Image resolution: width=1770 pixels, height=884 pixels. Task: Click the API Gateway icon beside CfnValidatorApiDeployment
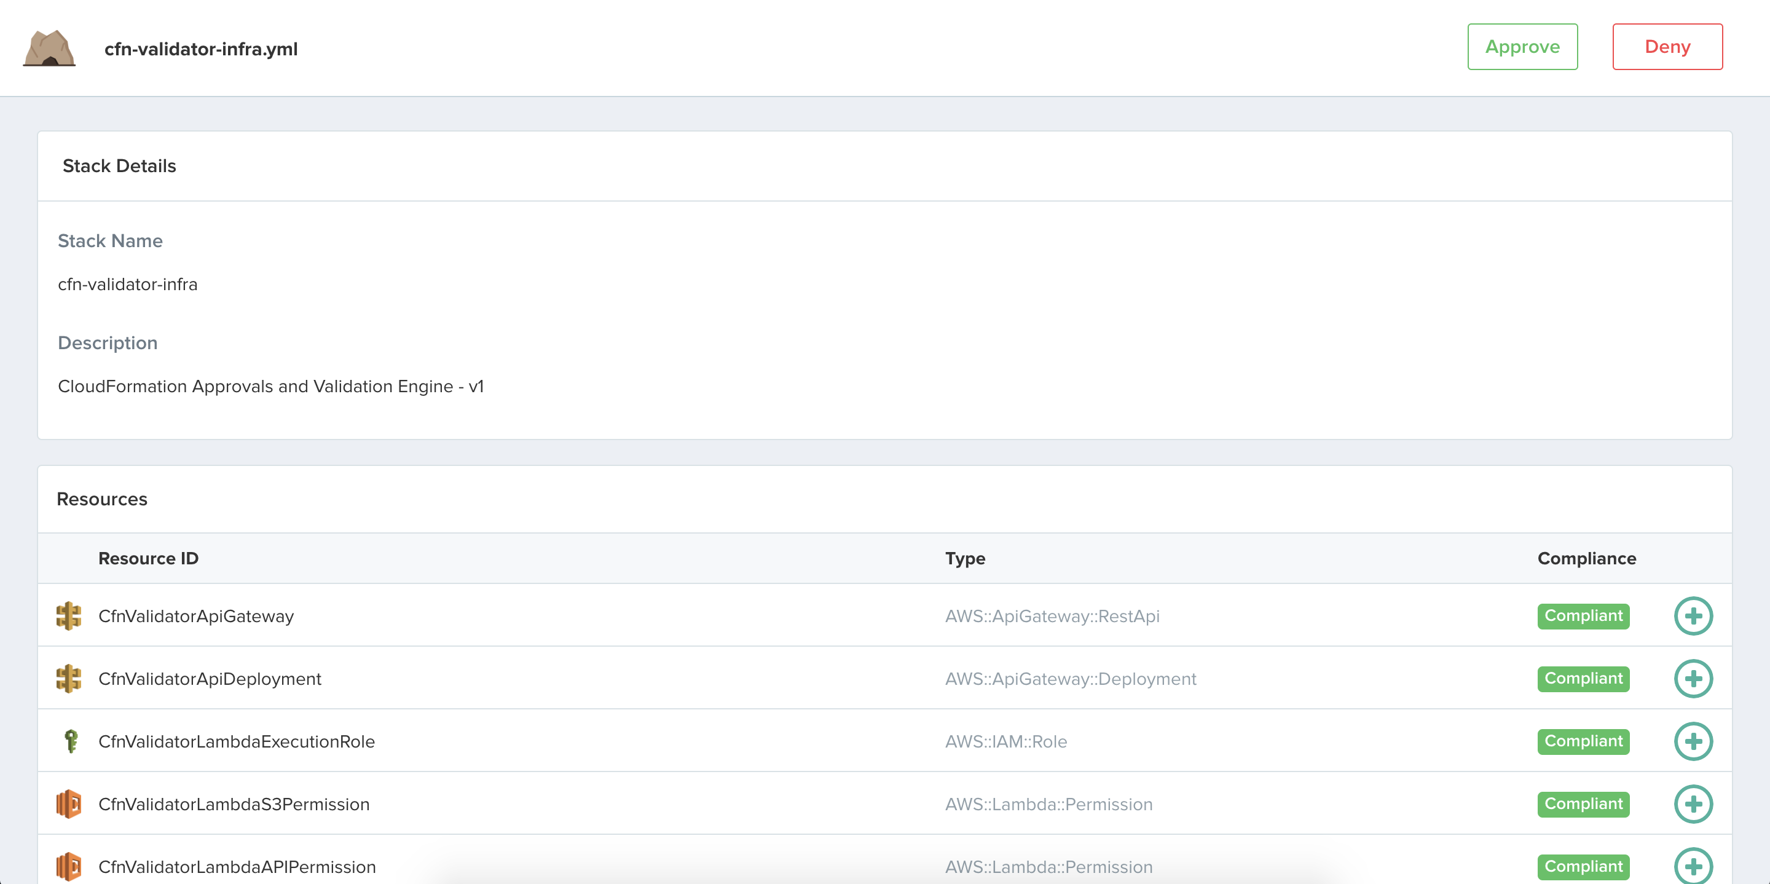[69, 679]
